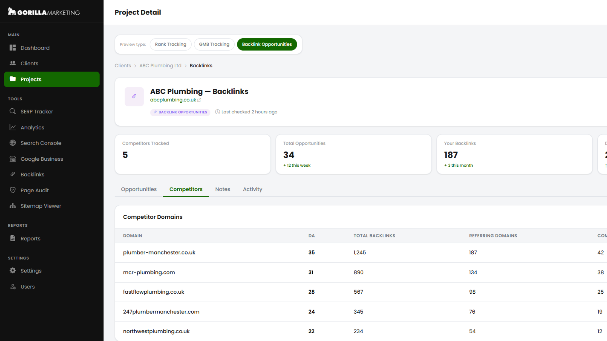Click the Backlinks breadcrumb
The image size is (607, 341).
click(201, 65)
